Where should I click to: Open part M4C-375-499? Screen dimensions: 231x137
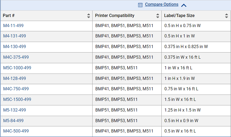[16, 57]
